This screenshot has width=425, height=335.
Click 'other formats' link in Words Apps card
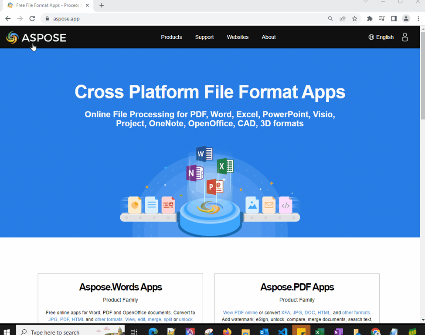[109, 320]
